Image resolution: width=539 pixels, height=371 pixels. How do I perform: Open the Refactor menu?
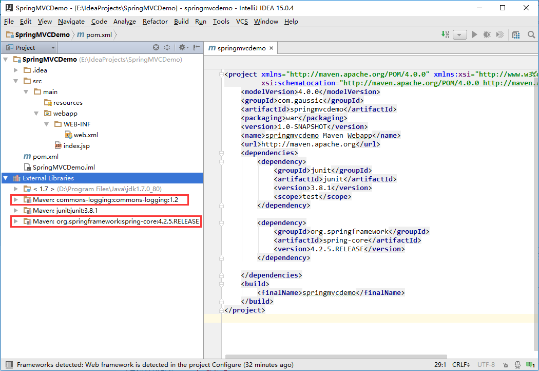pos(155,22)
